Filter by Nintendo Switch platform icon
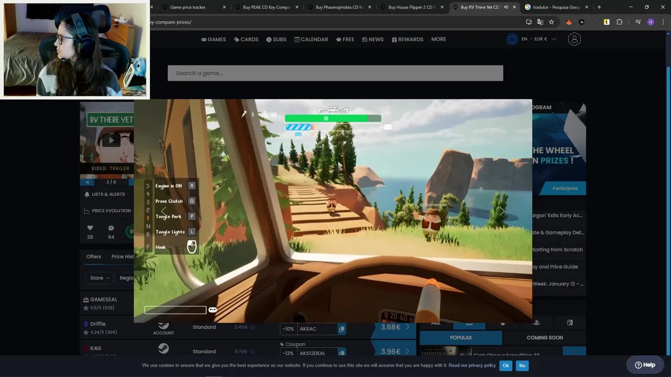Viewport: 671px width, 377px height. 570,323
